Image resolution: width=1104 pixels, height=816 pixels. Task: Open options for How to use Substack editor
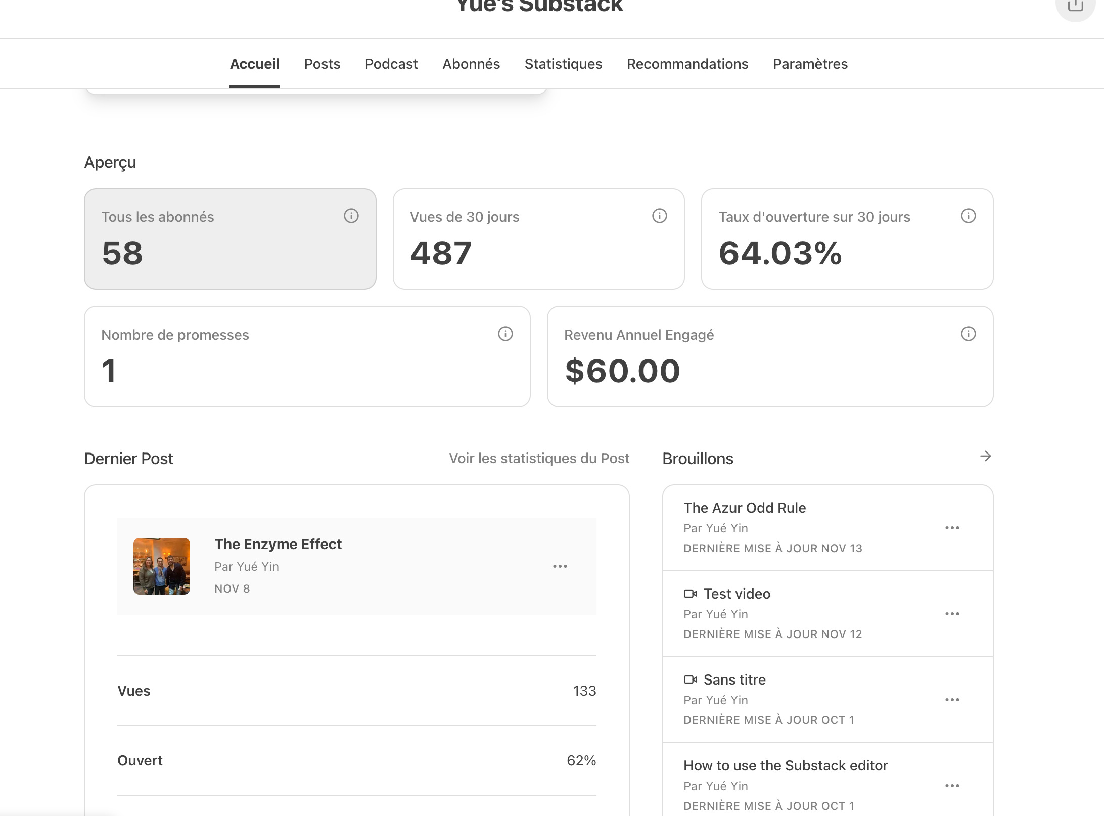tap(952, 786)
